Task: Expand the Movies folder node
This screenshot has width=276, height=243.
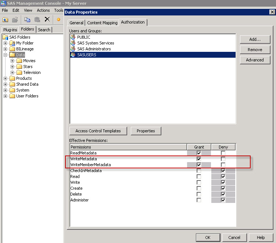Action: tap(12, 61)
